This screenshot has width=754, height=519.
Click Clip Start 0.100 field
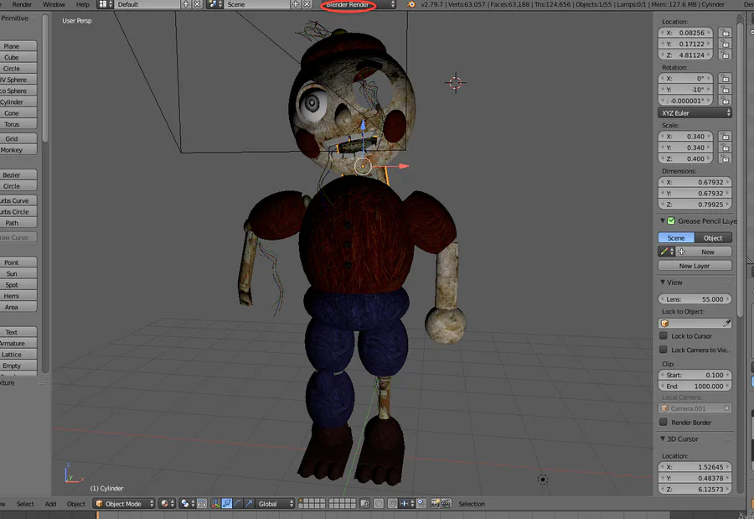(695, 375)
